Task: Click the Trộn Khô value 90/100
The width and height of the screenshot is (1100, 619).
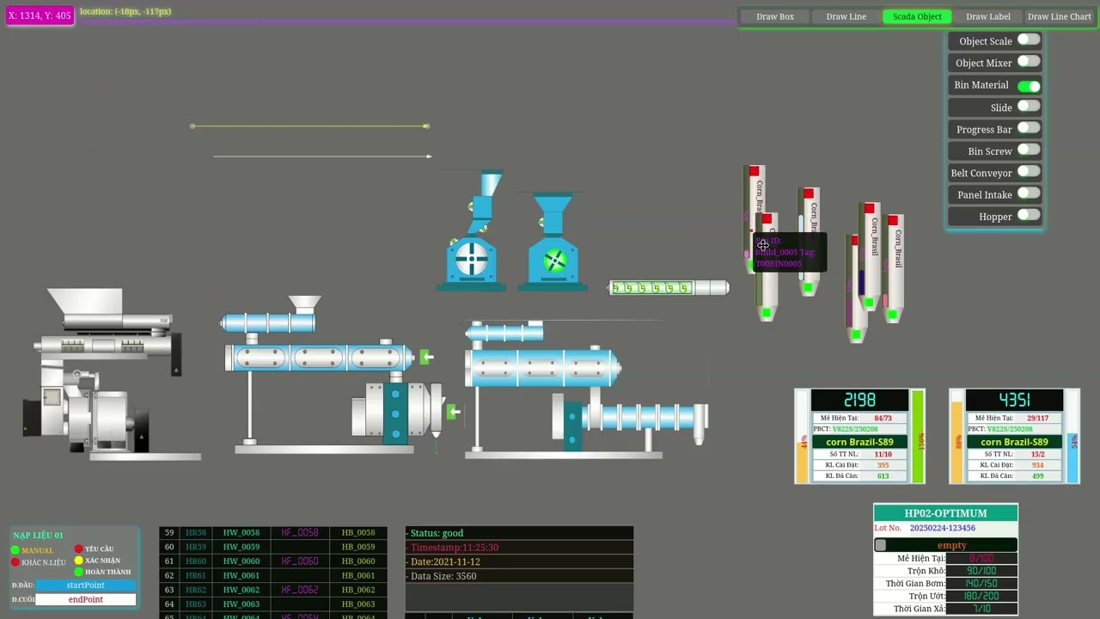Action: pyautogui.click(x=981, y=571)
